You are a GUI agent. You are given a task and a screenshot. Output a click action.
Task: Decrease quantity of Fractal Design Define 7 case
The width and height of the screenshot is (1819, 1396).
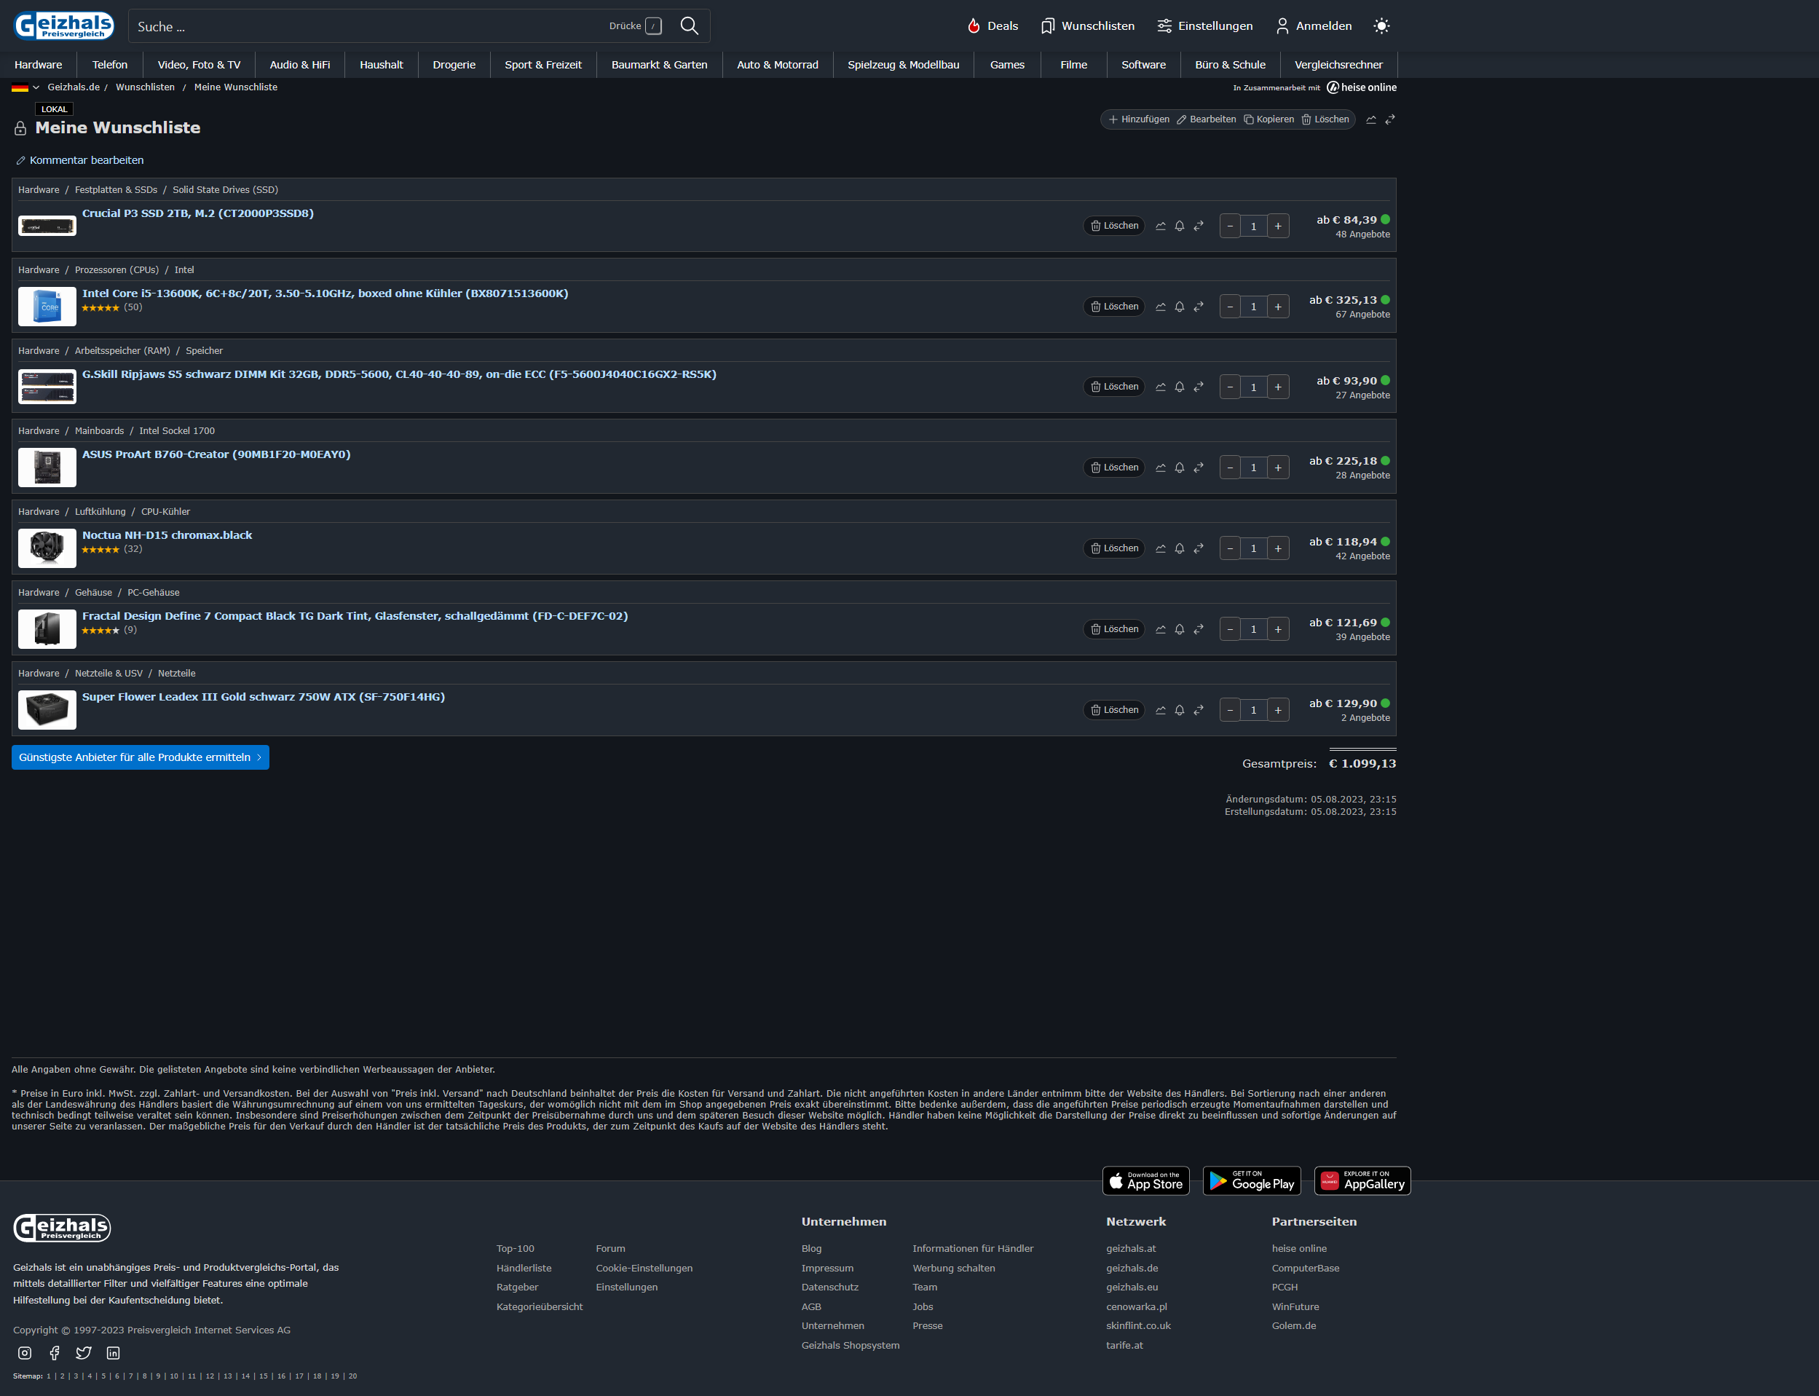[x=1230, y=629]
